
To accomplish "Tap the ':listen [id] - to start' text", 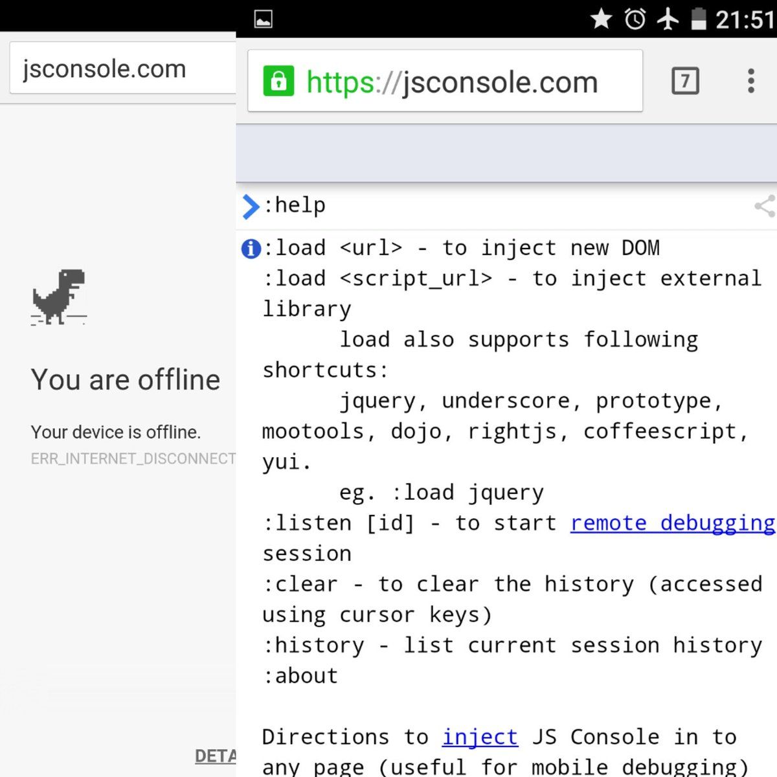I will (409, 523).
